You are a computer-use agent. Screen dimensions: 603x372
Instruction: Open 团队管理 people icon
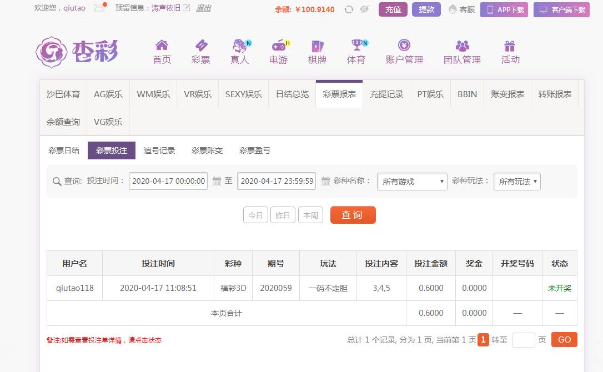pos(463,46)
